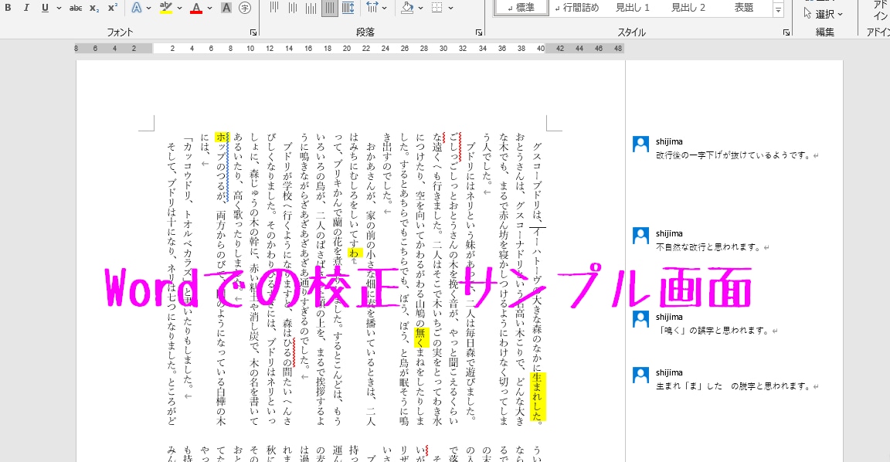Click shijima avatar beside 「鳴く」の誤字 comment
This screenshot has width=890, height=462.
(640, 320)
